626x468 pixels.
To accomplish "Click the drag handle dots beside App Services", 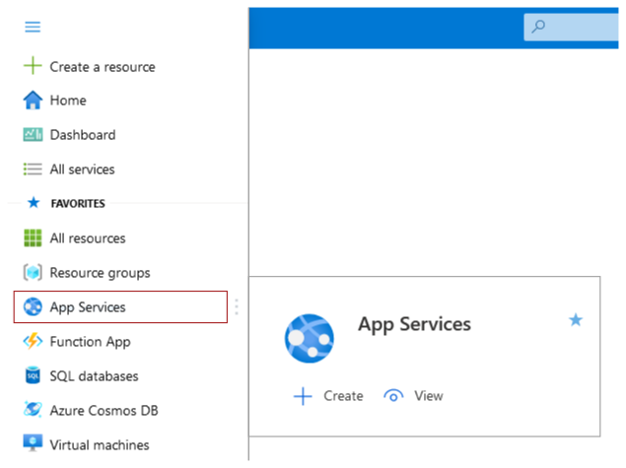I will [x=237, y=306].
